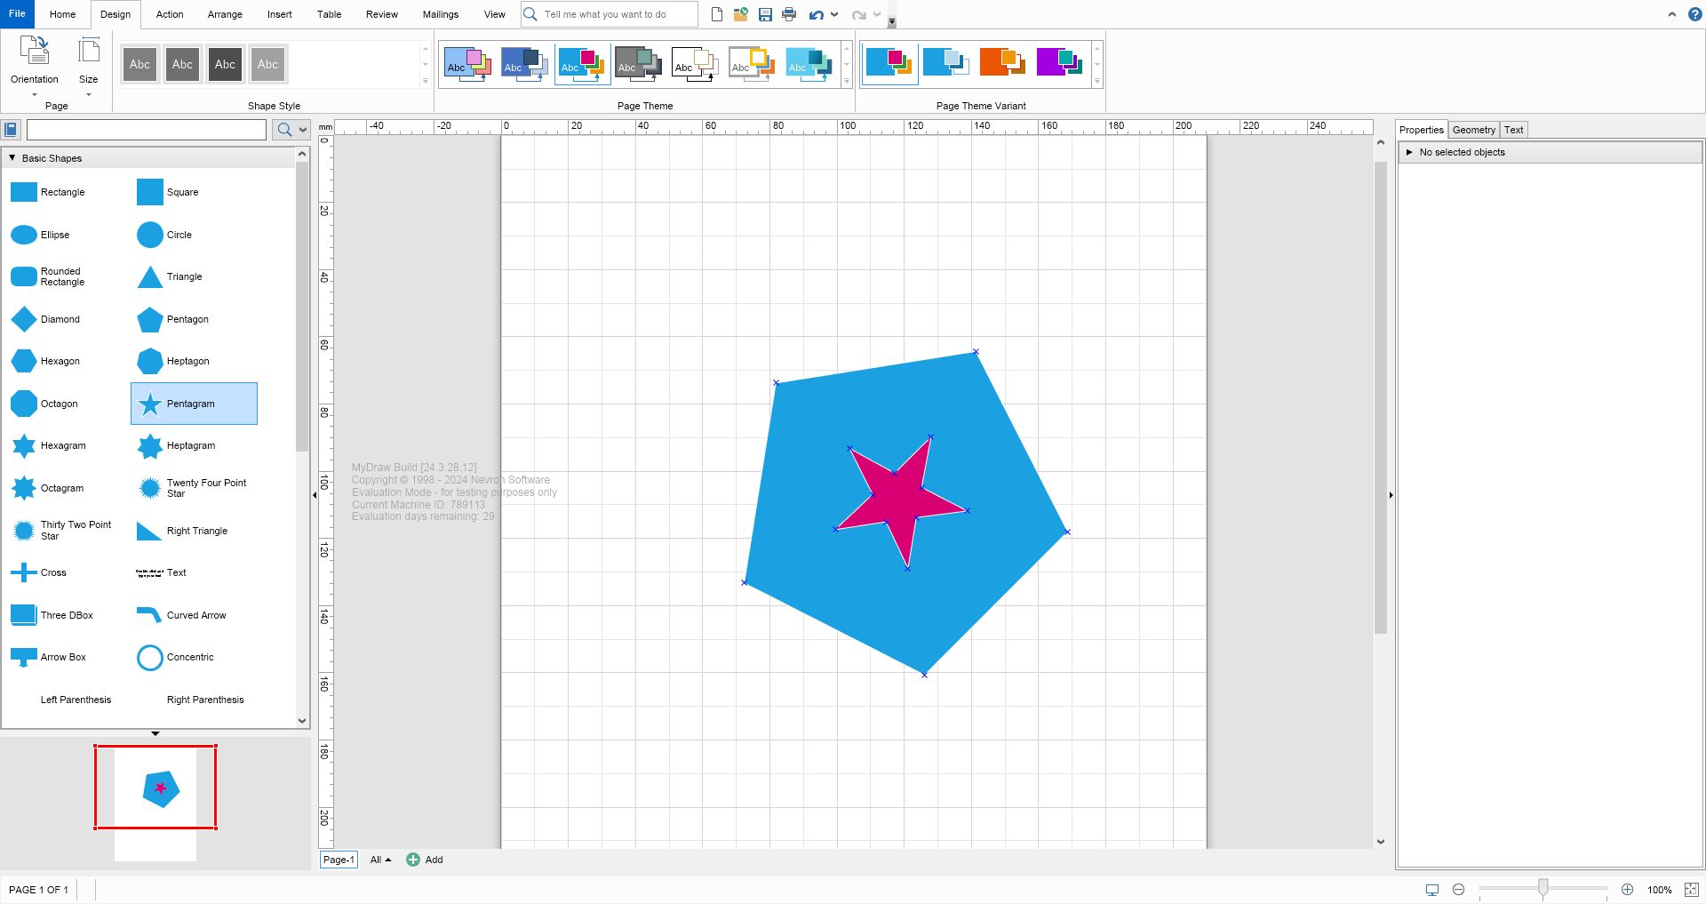Apply the first gray Abc shape style
Viewport: 1706px width, 904px height.
(x=140, y=64)
